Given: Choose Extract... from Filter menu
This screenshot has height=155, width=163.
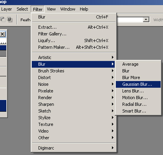Looking at the screenshot, I should pos(73,27).
